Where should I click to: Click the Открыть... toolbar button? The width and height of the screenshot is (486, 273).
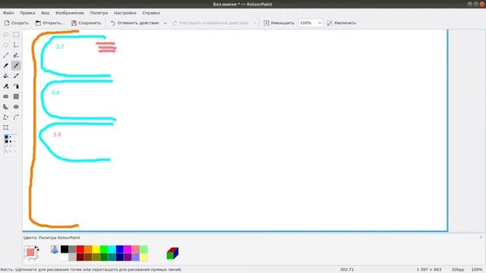[x=49, y=23]
